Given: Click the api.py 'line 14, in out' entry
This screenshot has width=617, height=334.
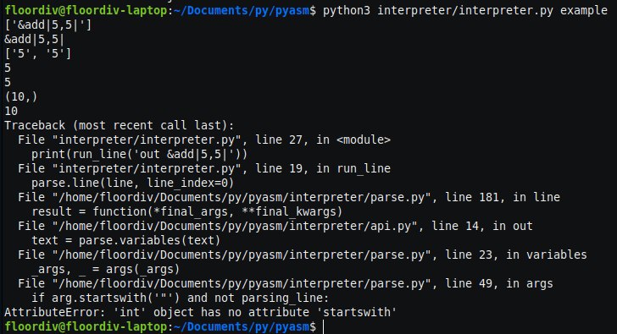Looking at the screenshot, I should 275,226.
